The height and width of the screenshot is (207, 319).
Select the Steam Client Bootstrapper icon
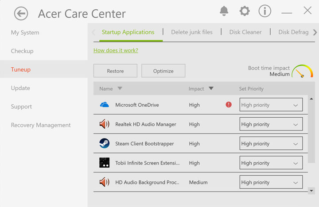(x=105, y=143)
